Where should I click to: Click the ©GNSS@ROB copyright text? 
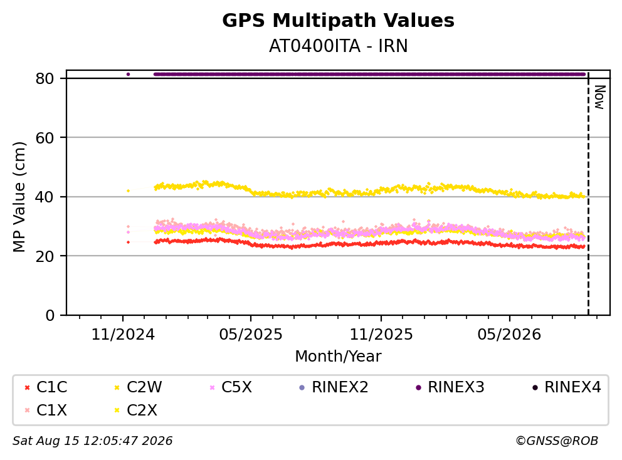point(557,441)
